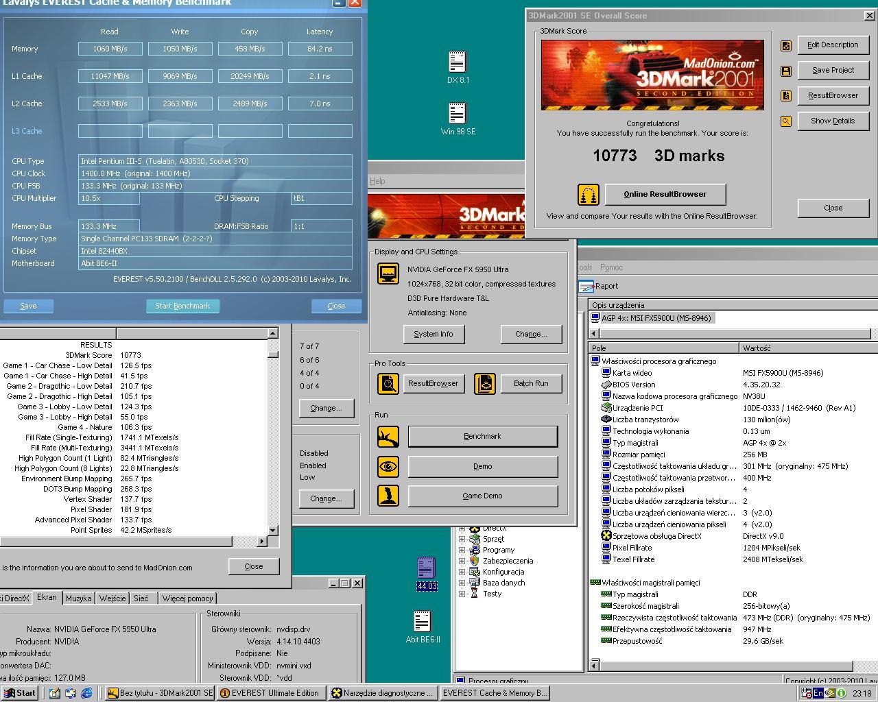Expand the Programy tree node

click(462, 550)
